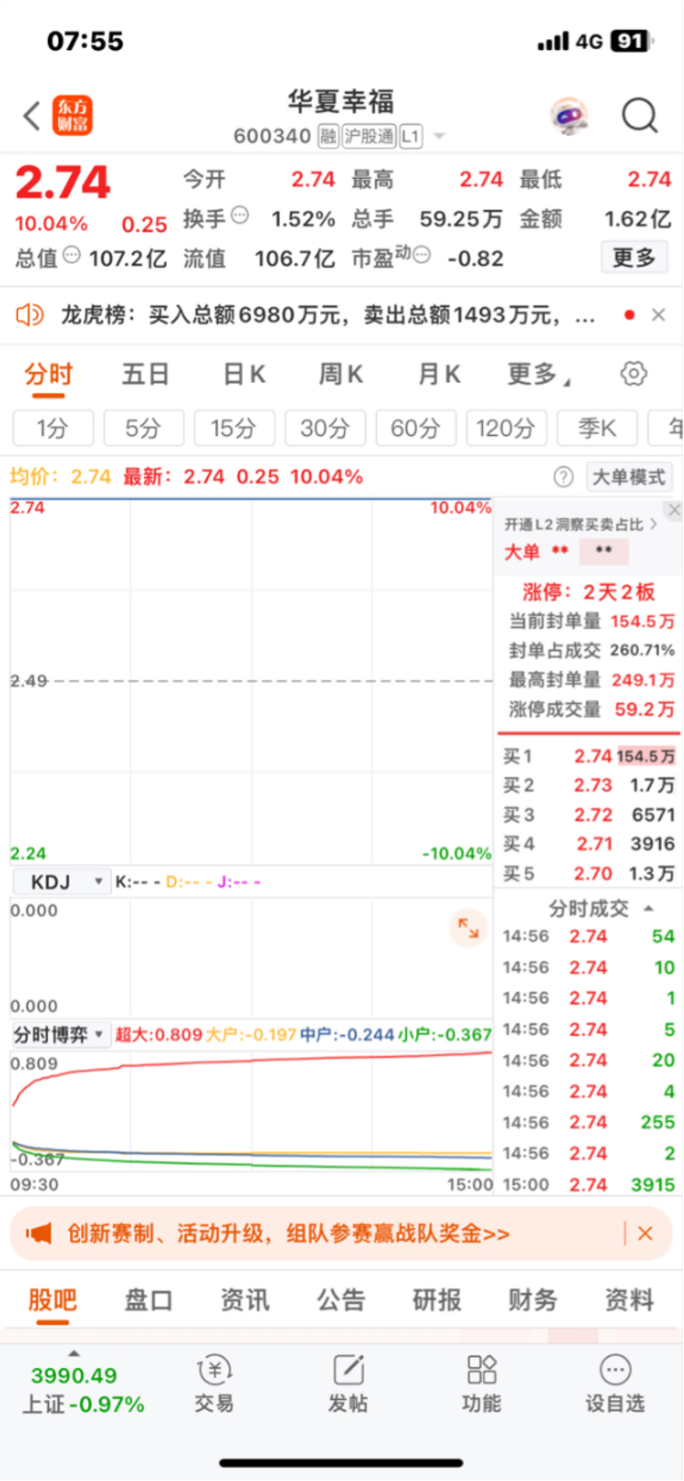Viewport: 684px width, 1481px height.
Task: Toggle 大单模式 mode
Action: [629, 477]
